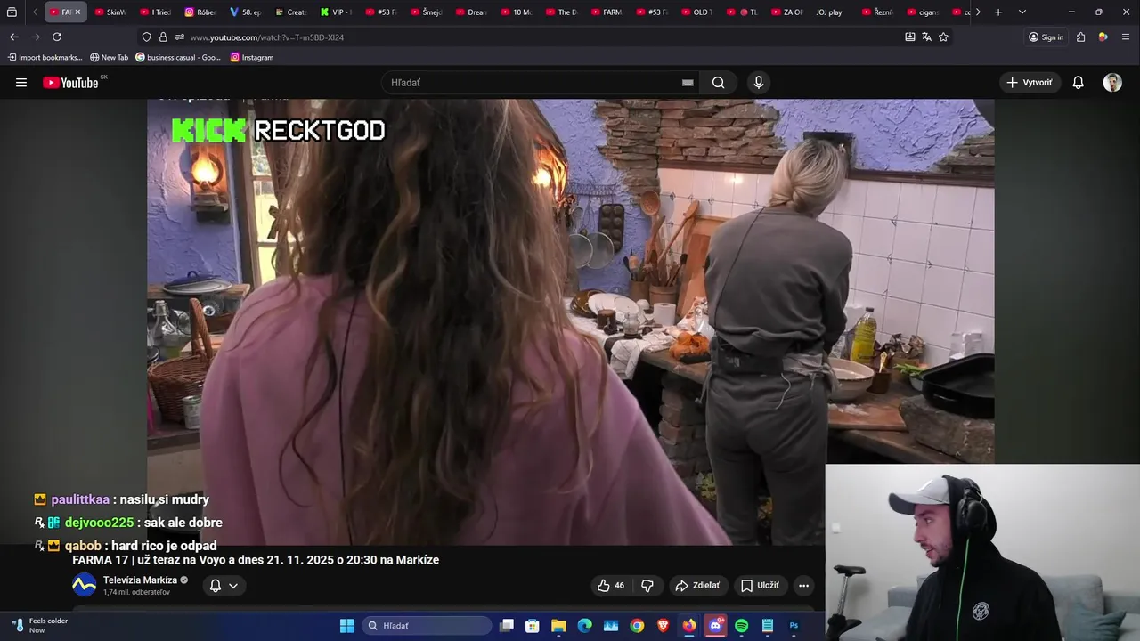Launch Photoshop from the taskbar
The height and width of the screenshot is (641, 1140).
point(794,626)
